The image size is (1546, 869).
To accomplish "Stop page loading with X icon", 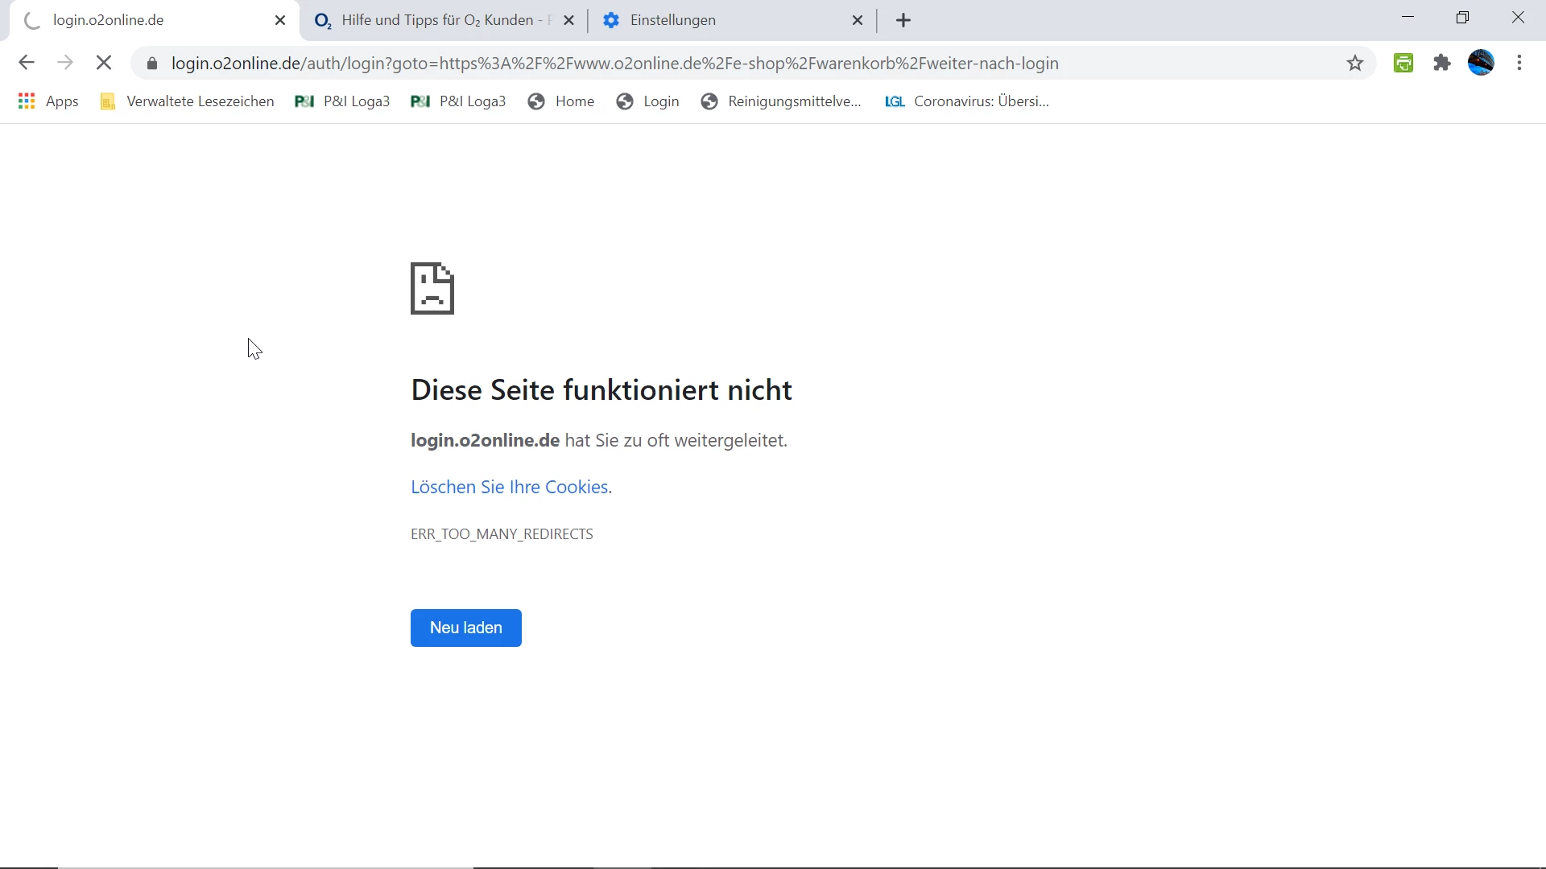I will tap(104, 63).
